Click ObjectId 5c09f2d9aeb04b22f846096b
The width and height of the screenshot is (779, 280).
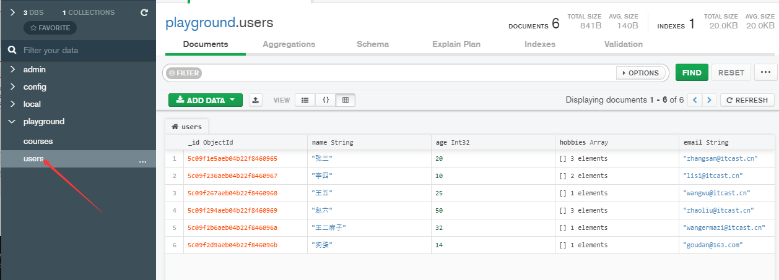pos(232,245)
